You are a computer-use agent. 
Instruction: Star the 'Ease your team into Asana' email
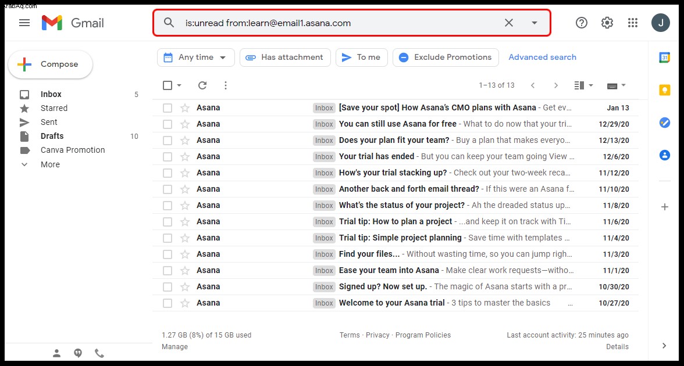click(x=185, y=271)
